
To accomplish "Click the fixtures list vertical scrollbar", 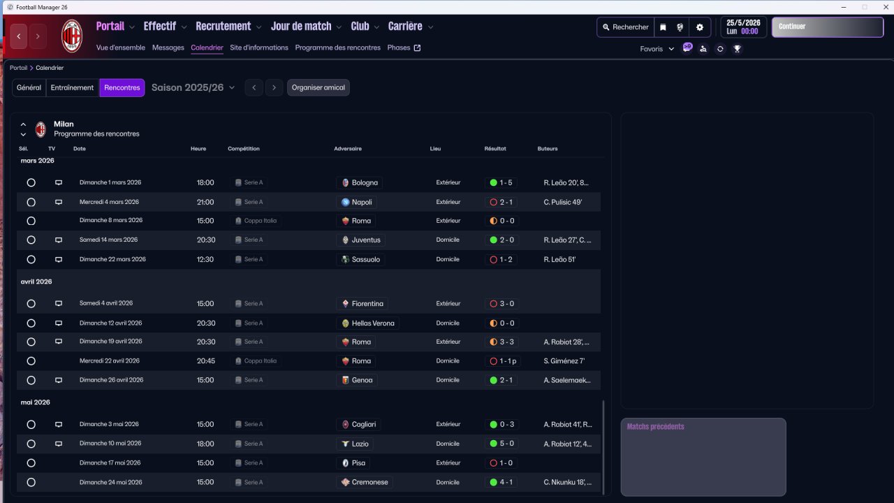I will [x=603, y=448].
